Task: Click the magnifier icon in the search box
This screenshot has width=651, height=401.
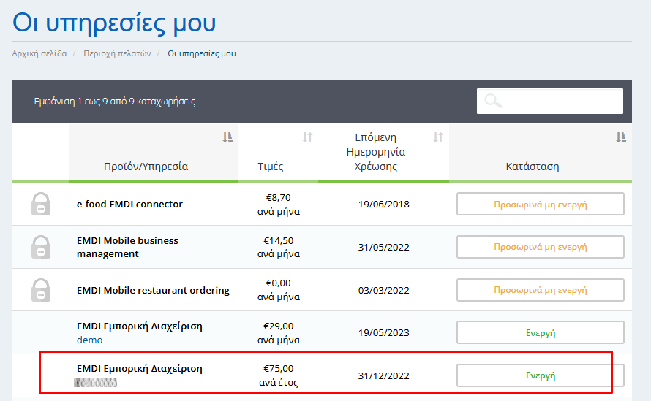Action: tap(493, 101)
